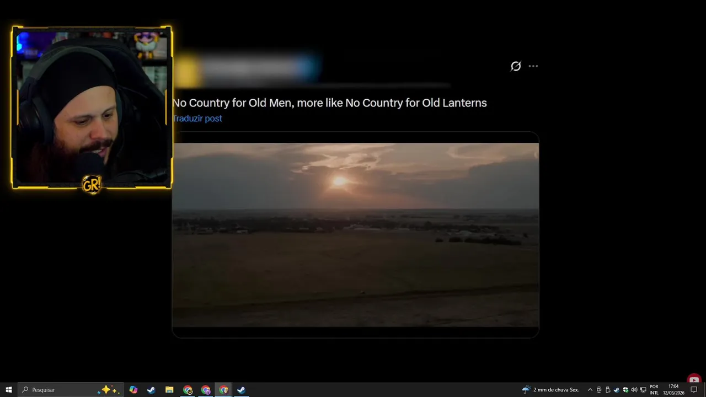This screenshot has height=397, width=706.
Task: Open the Chrome icon with purple profile badge
Action: pyautogui.click(x=206, y=390)
